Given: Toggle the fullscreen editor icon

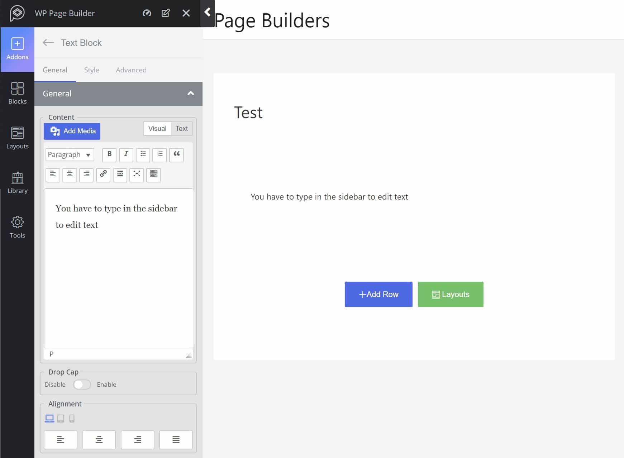Looking at the screenshot, I should pyautogui.click(x=137, y=175).
